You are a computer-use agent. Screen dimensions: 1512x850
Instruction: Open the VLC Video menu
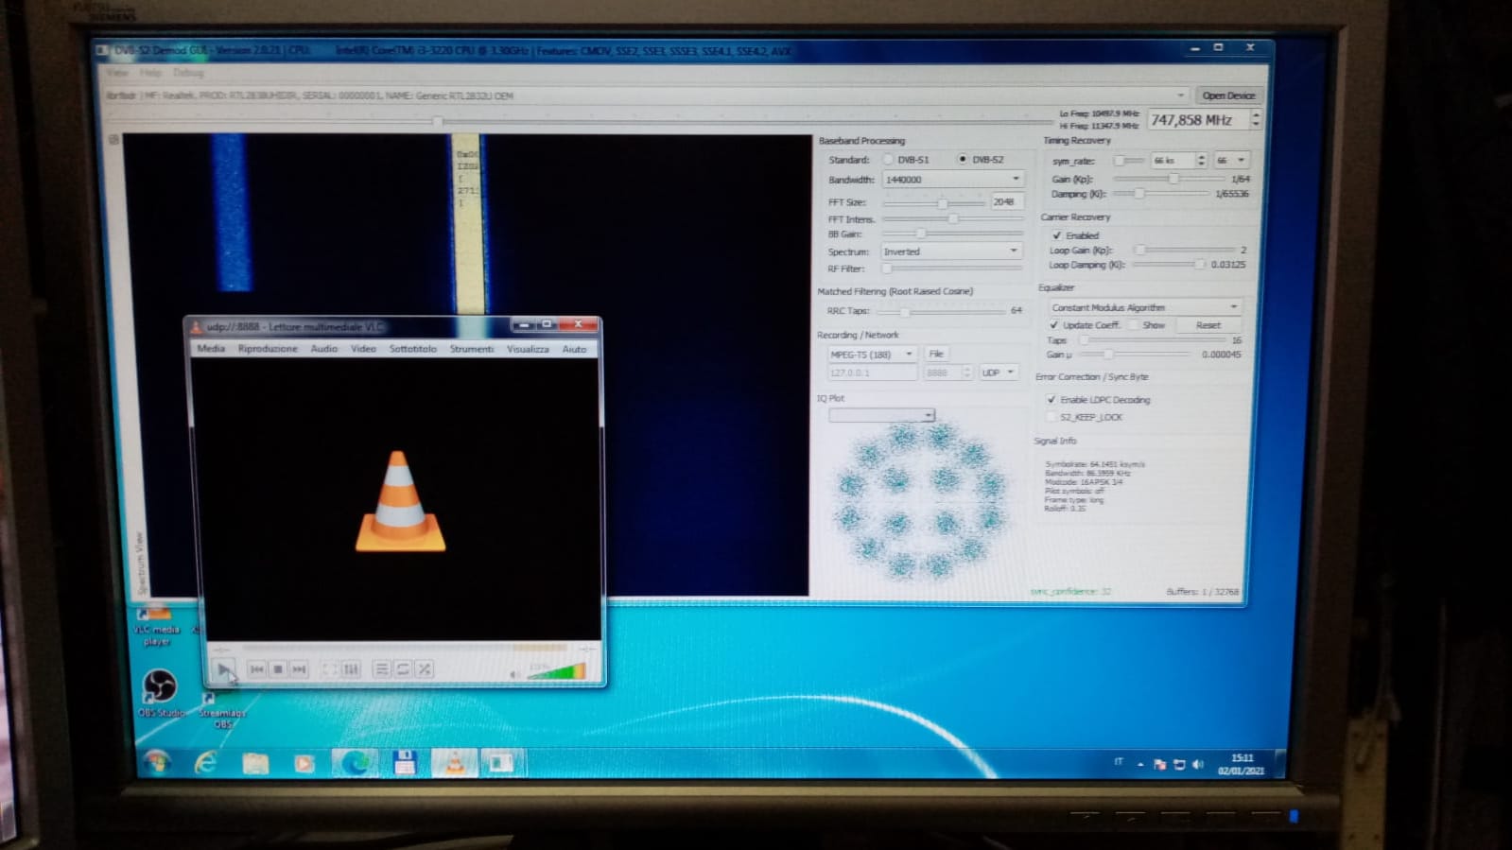tap(364, 349)
